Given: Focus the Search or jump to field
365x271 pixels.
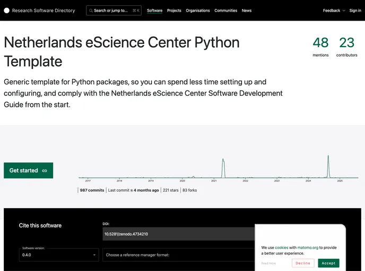Looking at the screenshot, I should (114, 11).
